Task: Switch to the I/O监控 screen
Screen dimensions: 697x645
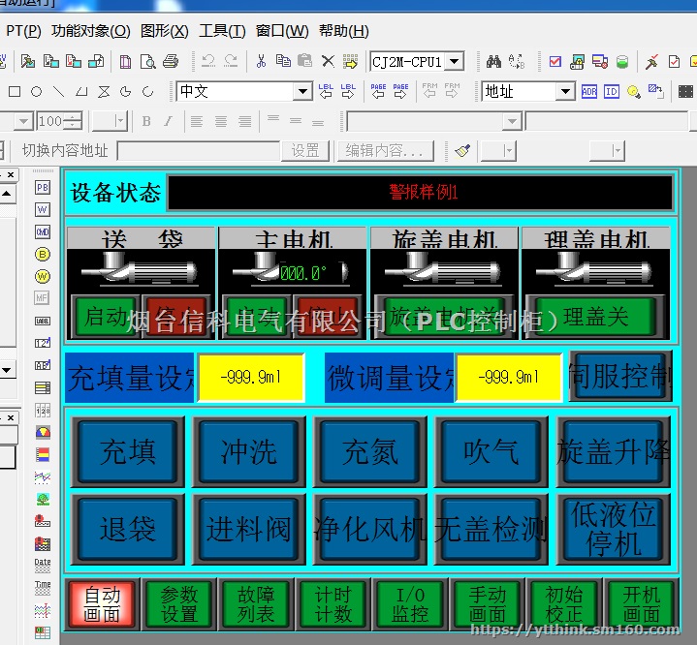Action: tap(410, 604)
